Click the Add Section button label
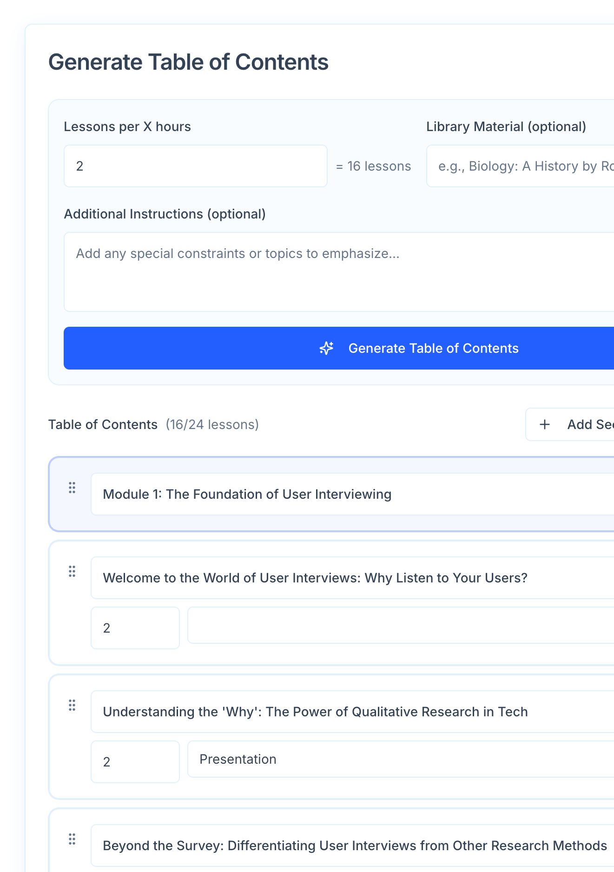 click(x=590, y=424)
